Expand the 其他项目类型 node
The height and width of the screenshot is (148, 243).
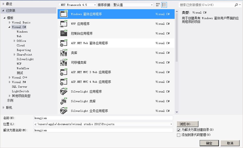tap(10, 96)
